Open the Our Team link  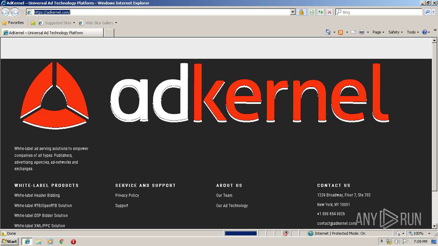(224, 195)
